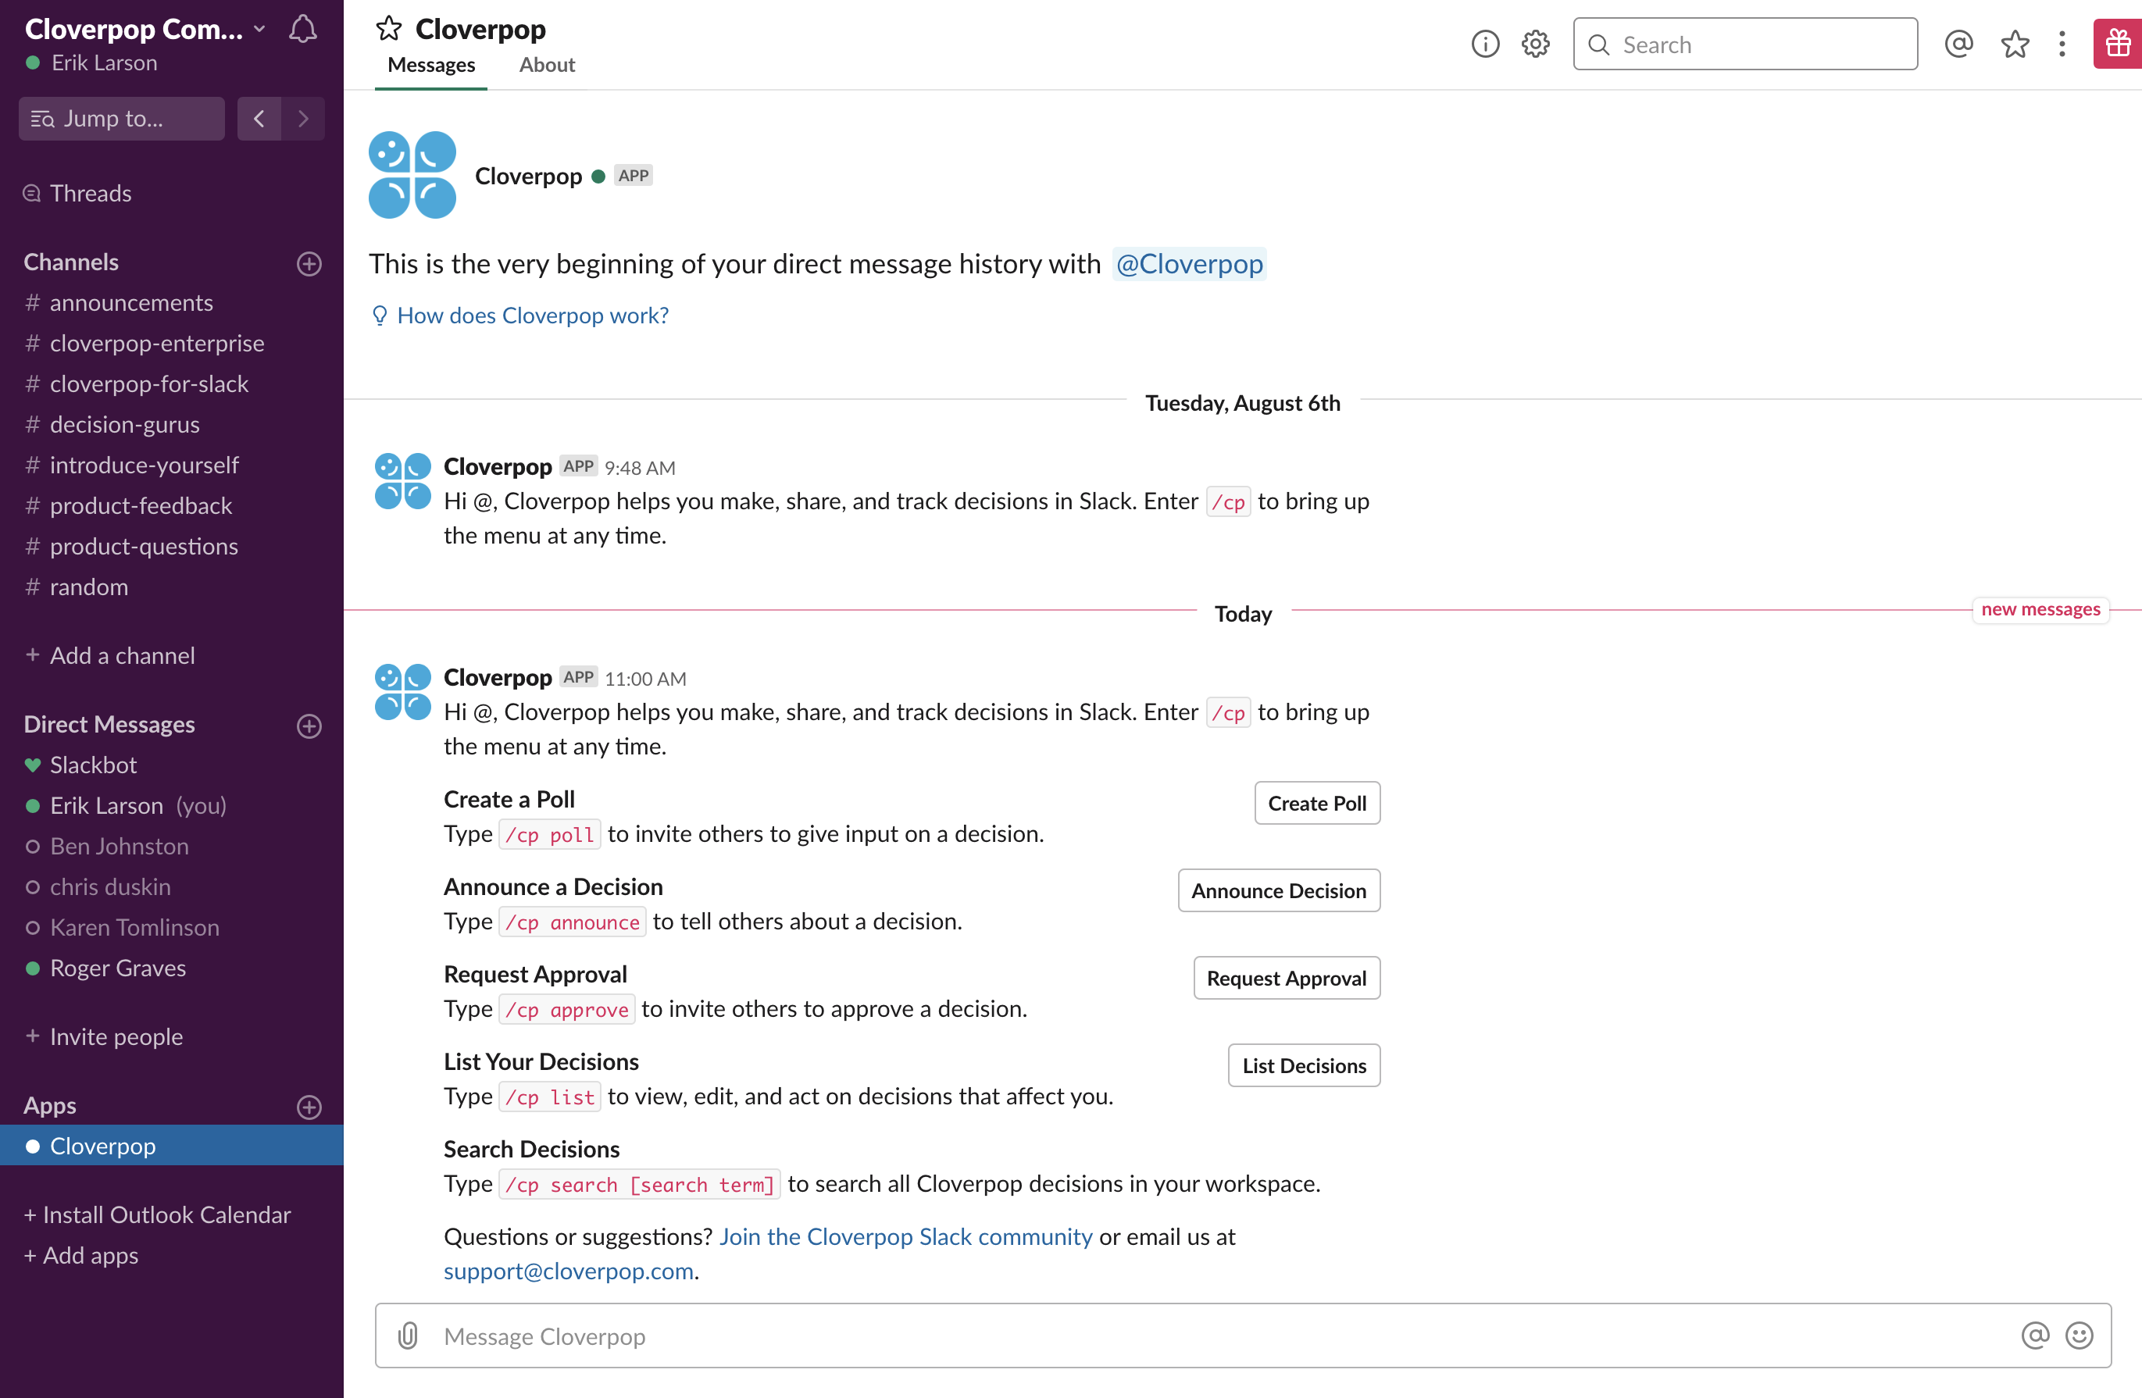
Task: Click the Apps section header
Action: tap(49, 1107)
